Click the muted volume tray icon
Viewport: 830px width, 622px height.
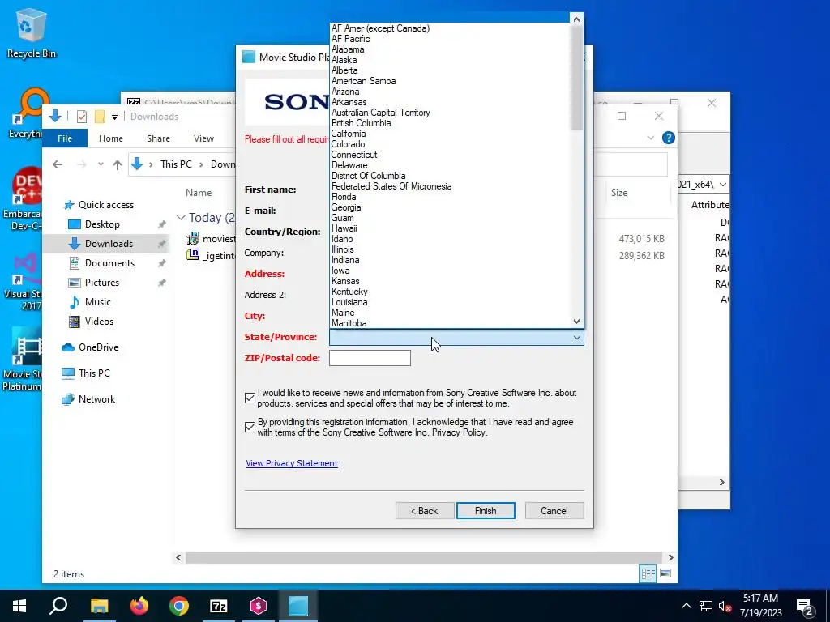coord(725,606)
